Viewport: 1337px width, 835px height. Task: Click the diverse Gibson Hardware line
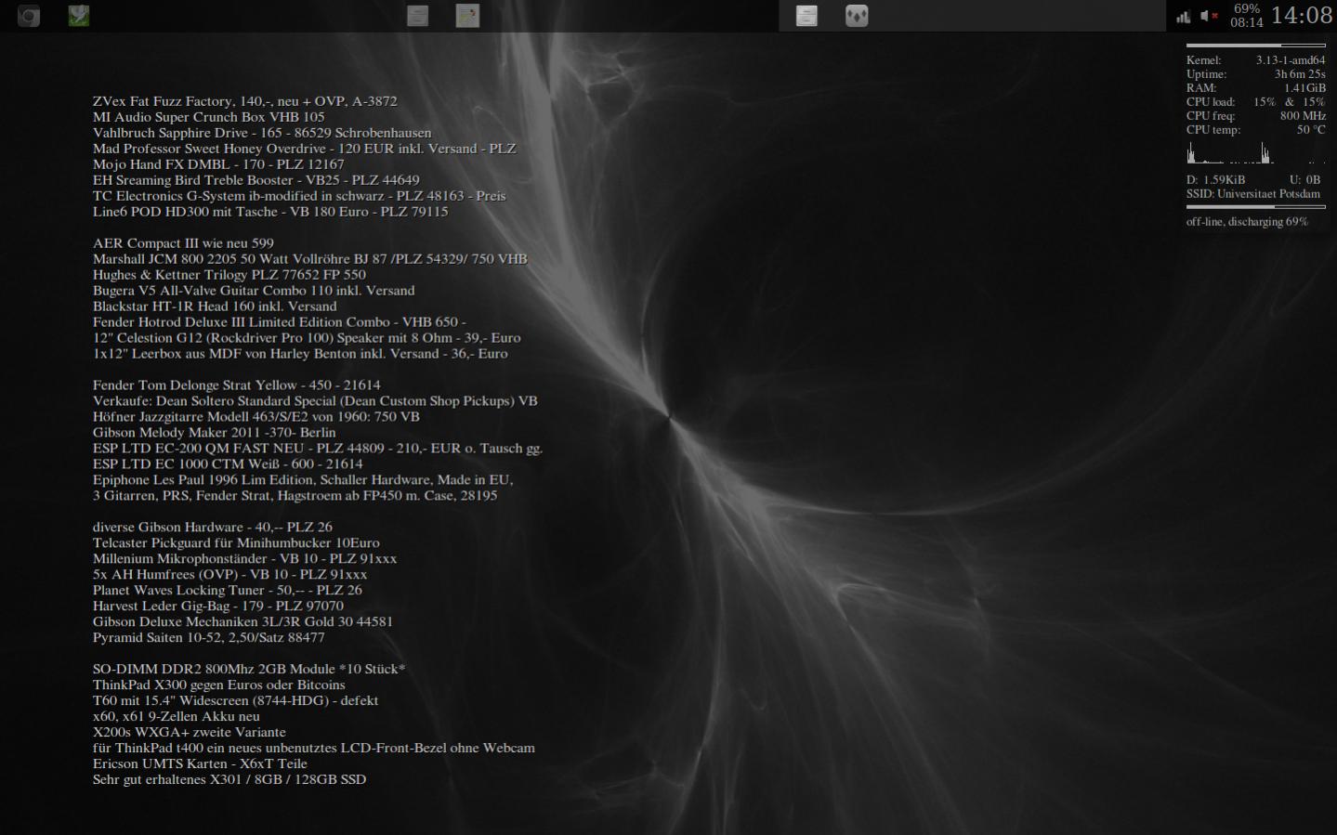(213, 528)
